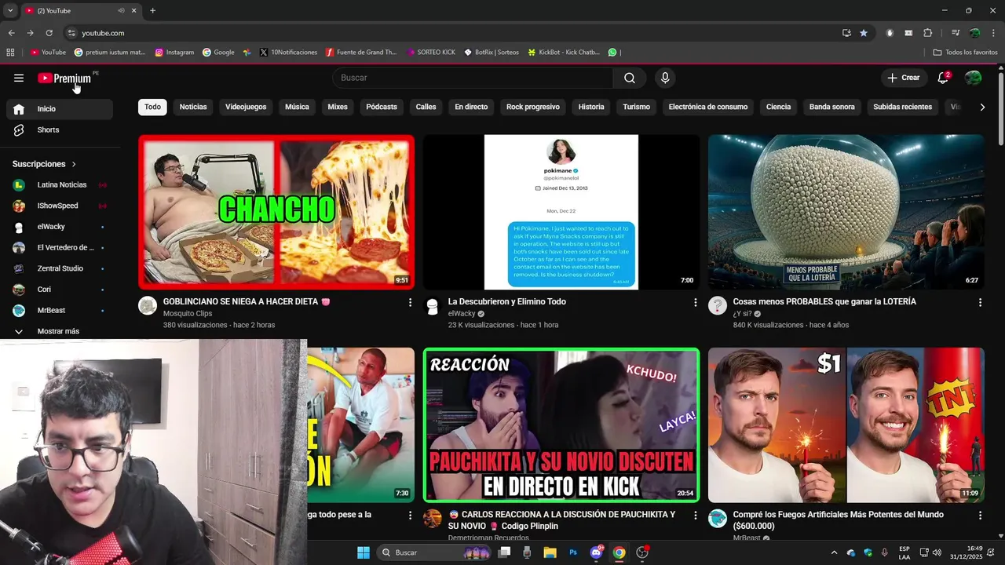Open the 10Notificaciones bookmark
The width and height of the screenshot is (1005, 565).
coord(287,53)
